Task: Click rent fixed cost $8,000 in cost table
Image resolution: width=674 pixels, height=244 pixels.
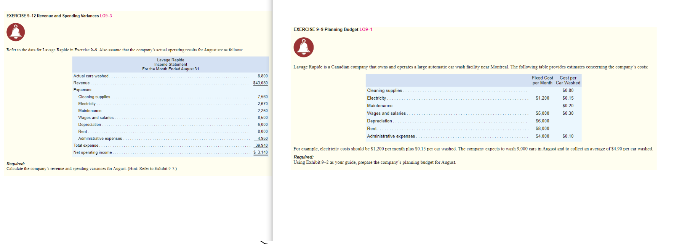Action: 542,128
